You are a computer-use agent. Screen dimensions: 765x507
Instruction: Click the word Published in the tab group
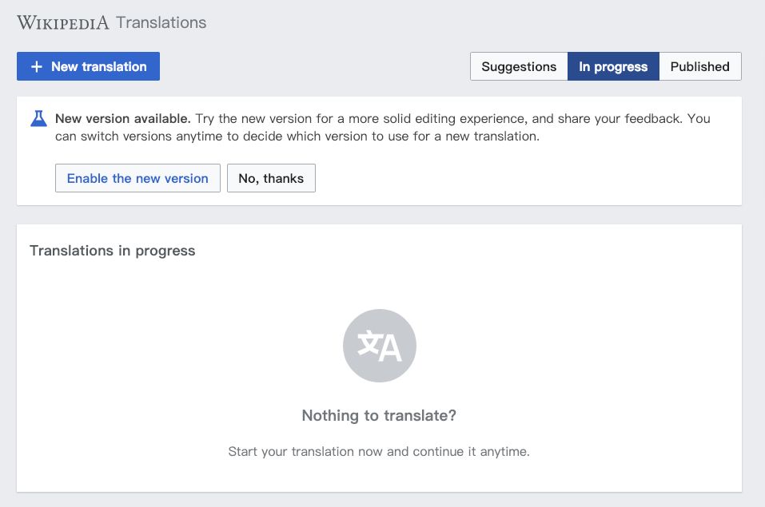click(699, 67)
